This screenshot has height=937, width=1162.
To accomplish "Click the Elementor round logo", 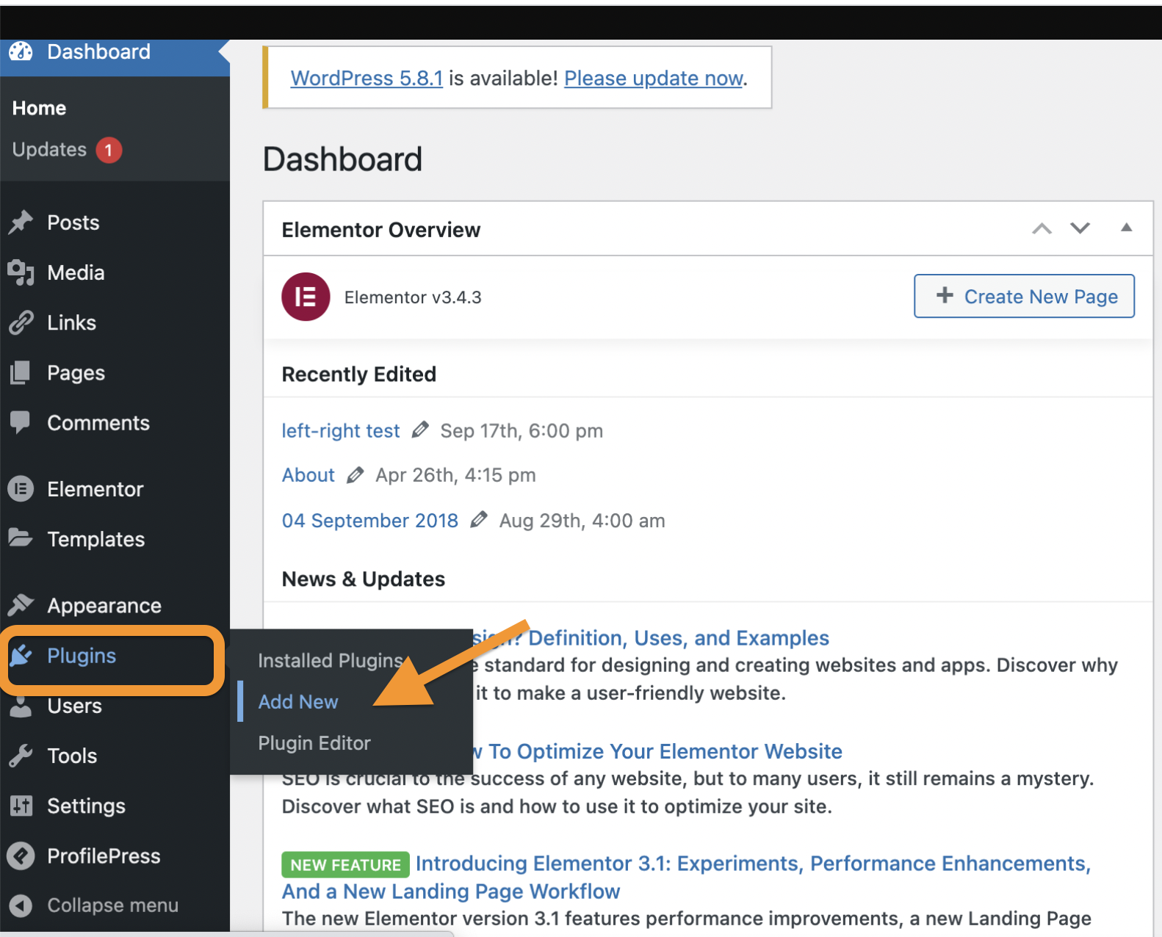I will pyautogui.click(x=306, y=297).
